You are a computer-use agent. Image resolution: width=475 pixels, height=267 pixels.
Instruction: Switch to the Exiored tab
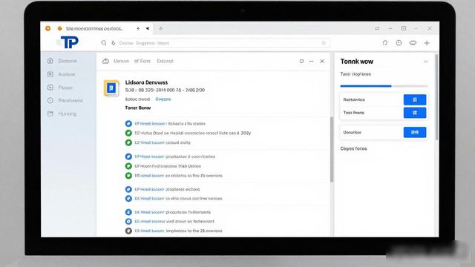click(x=165, y=61)
